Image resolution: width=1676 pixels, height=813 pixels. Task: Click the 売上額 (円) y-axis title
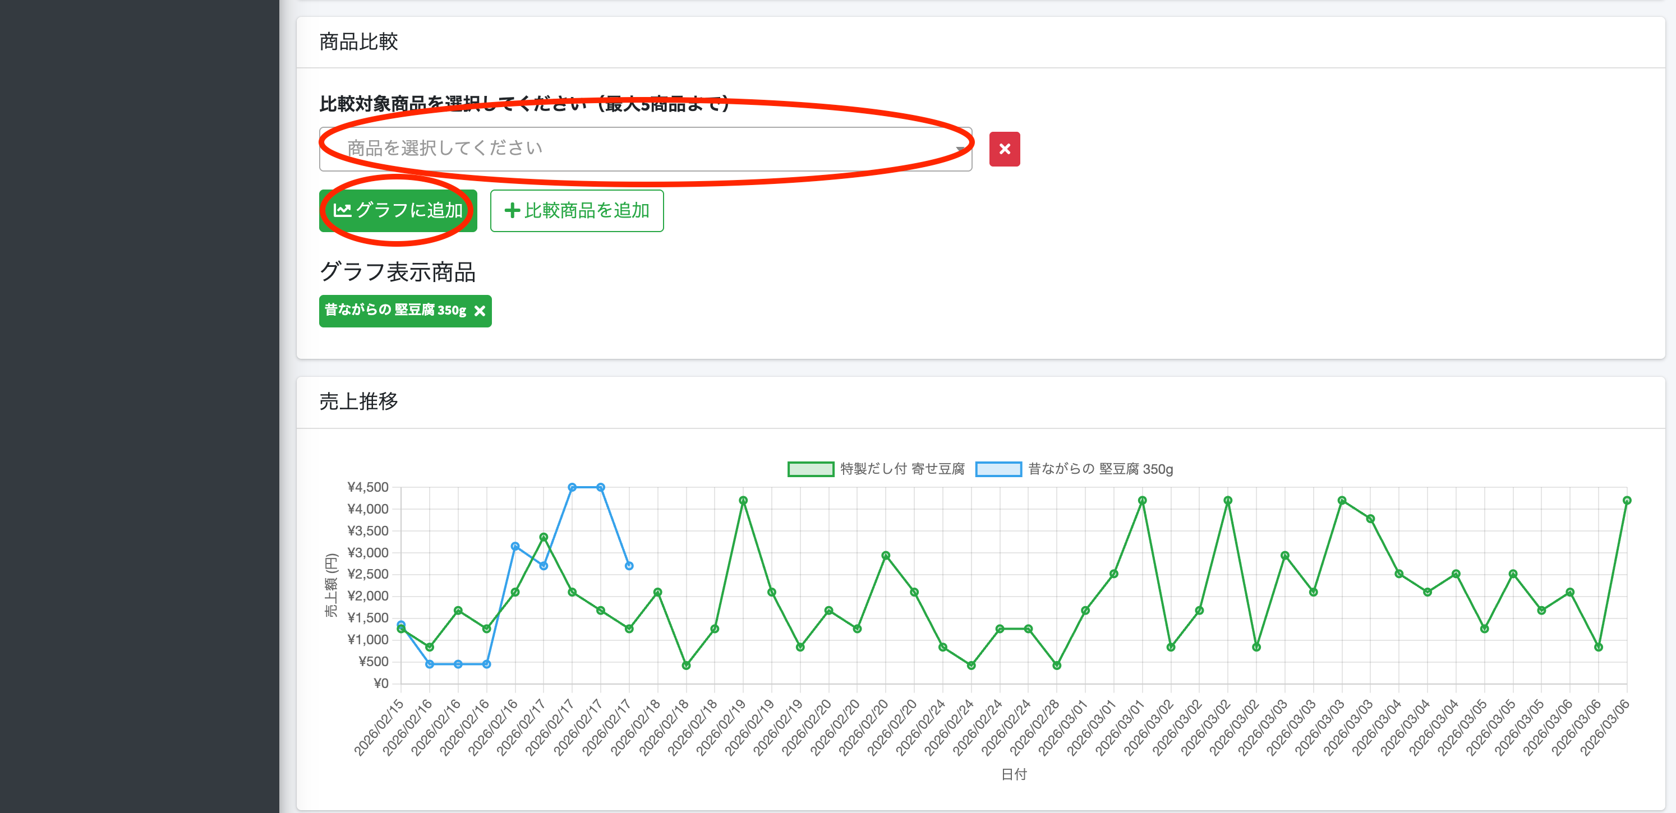point(331,585)
